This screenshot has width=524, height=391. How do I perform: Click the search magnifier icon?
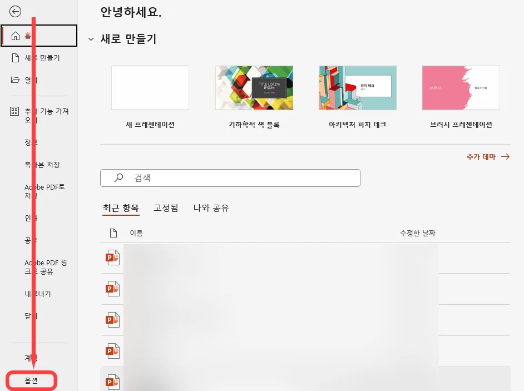[118, 177]
